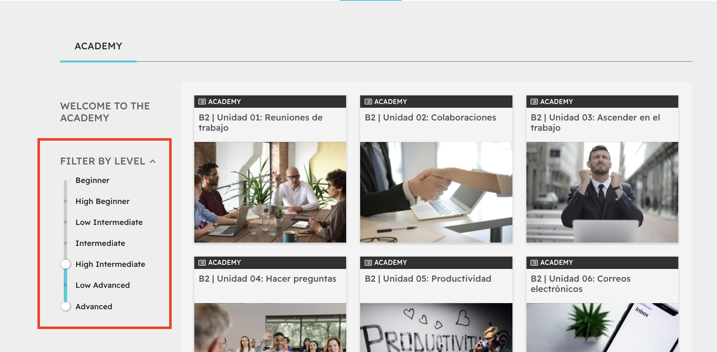717x352 pixels.
Task: Open B2 Unidad 01: Reuniones de trabajo
Action: click(x=261, y=123)
